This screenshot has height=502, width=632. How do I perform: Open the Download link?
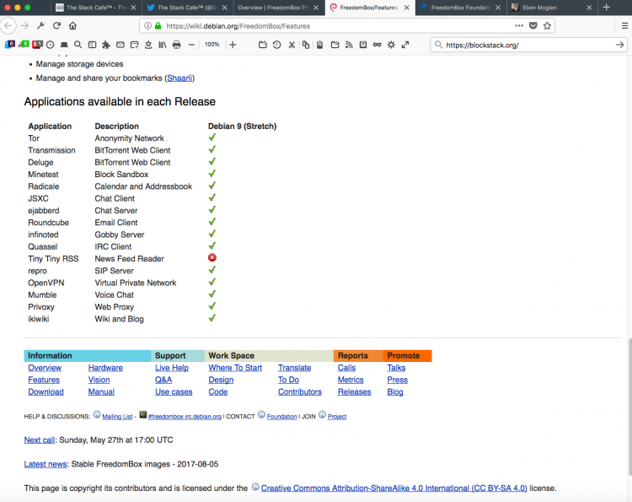click(46, 391)
